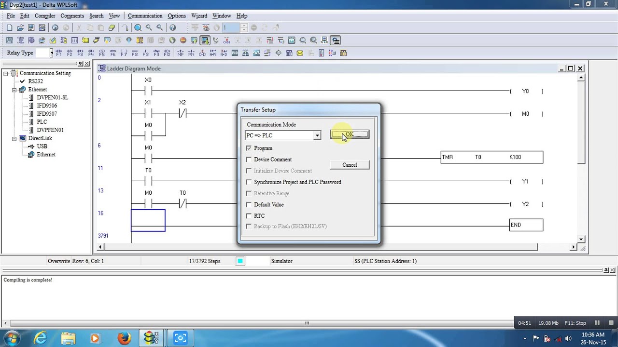Click the blue magnifier zoom icon
This screenshot has height=347, width=618.
coord(138,28)
